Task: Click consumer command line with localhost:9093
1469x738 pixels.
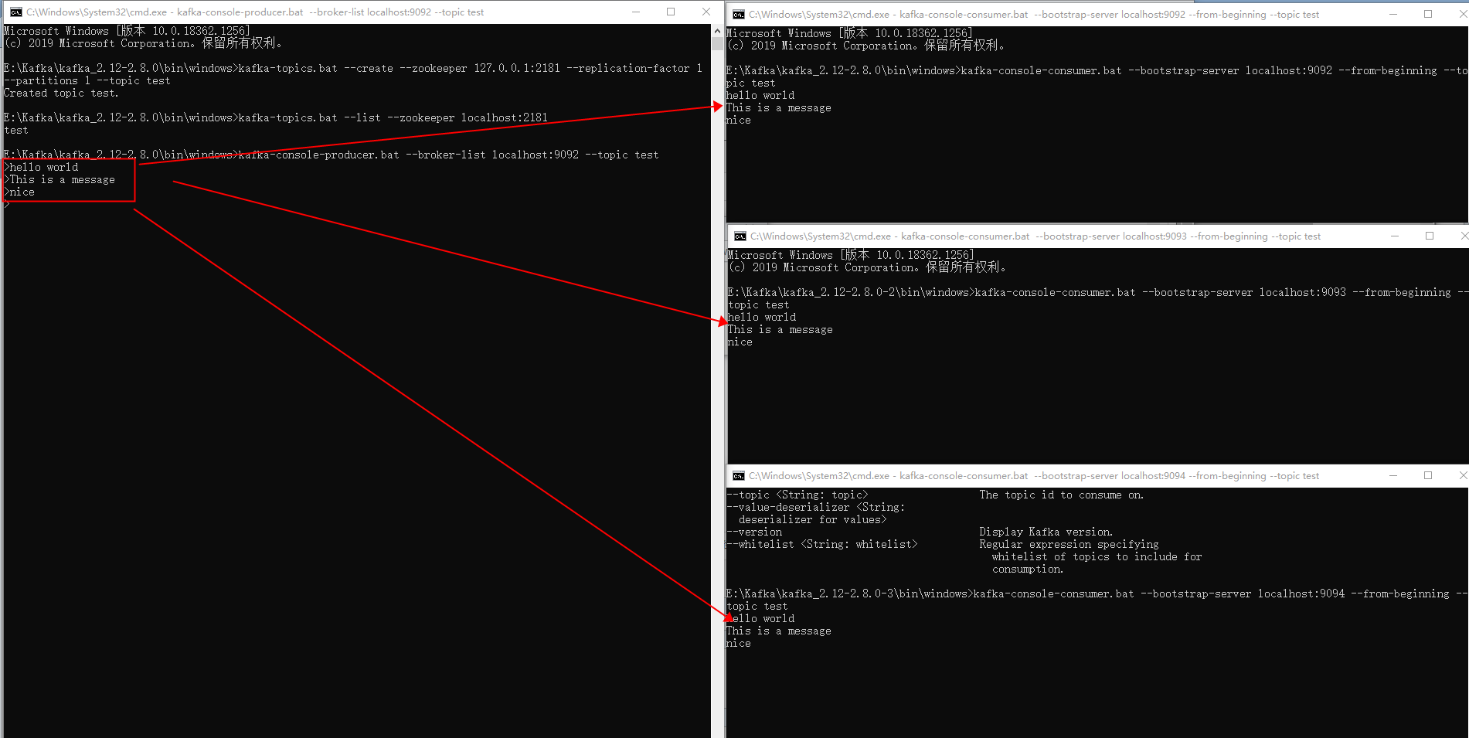Action: 1097,298
